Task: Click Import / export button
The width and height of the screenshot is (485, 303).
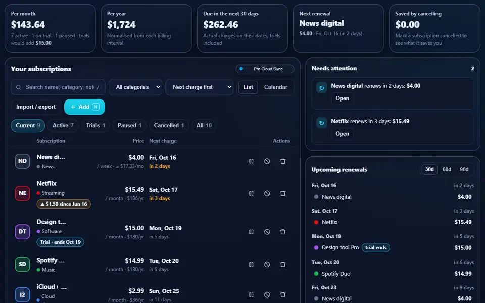Action: 36,107
